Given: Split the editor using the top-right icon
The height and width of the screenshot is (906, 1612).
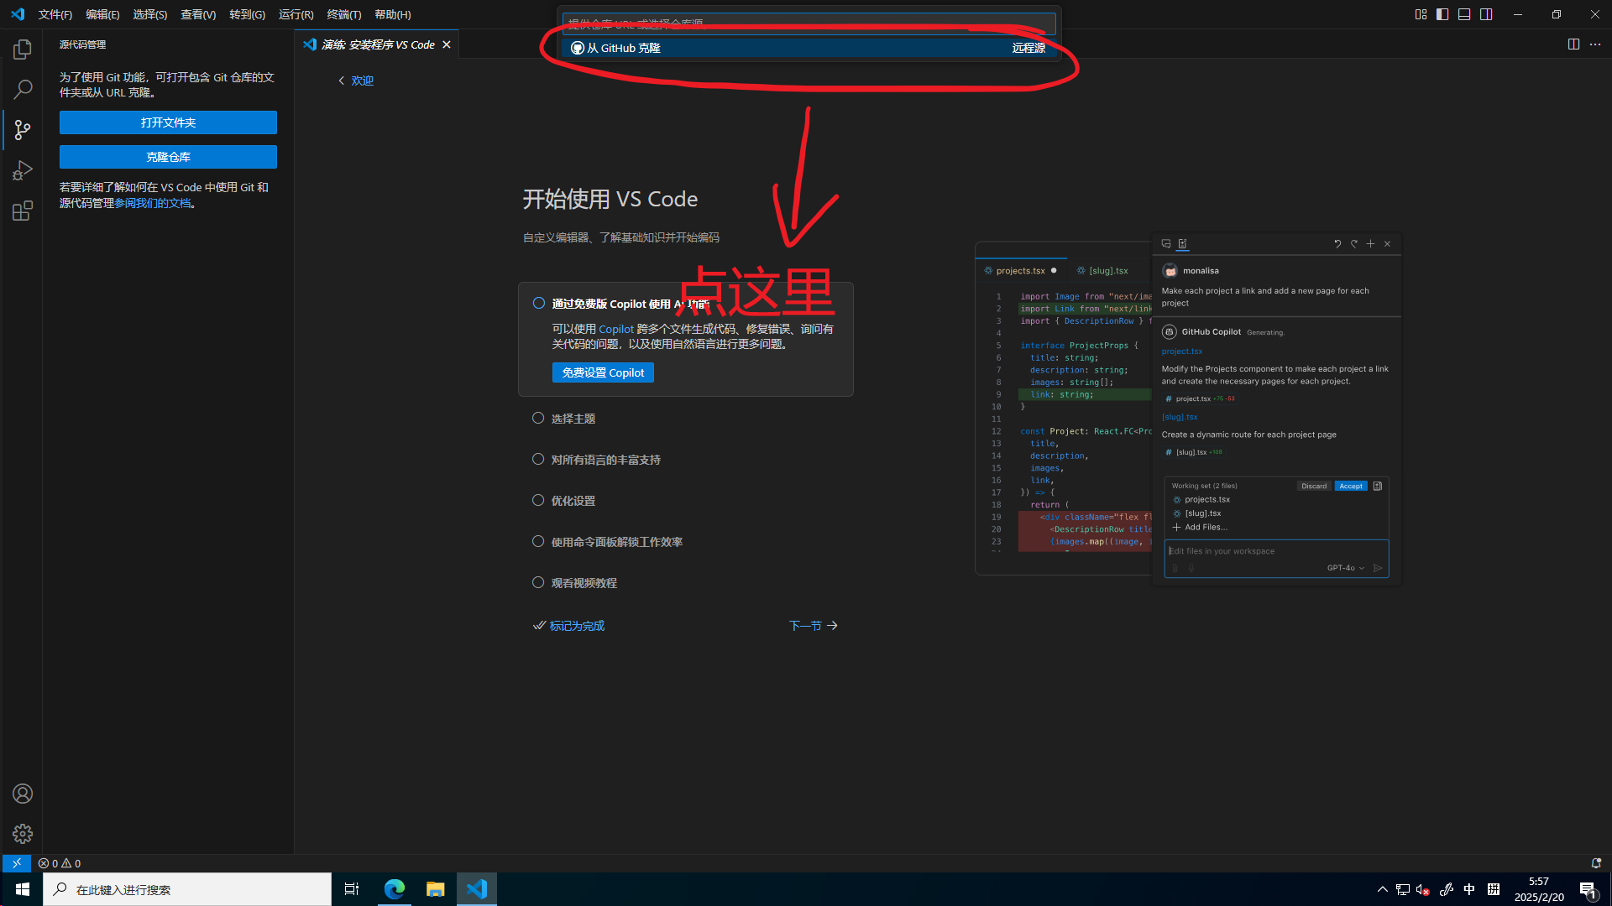Looking at the screenshot, I should pos(1573,44).
